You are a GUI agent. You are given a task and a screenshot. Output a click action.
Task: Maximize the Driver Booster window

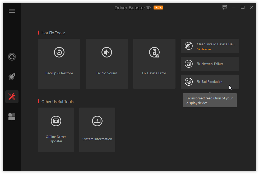[243, 7]
